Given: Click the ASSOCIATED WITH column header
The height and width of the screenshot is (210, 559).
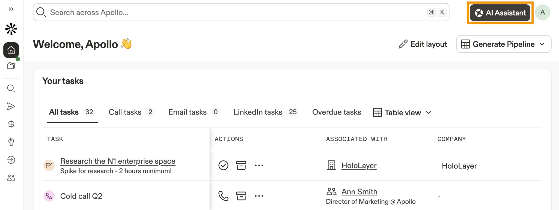Looking at the screenshot, I should pos(357,139).
